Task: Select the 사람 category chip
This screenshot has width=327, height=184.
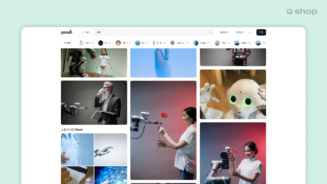Action: coord(124,43)
